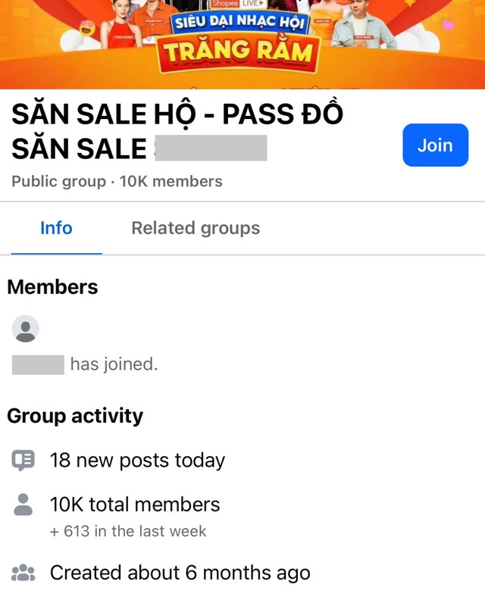Tap the group created people icon
The height and width of the screenshot is (606, 485).
[23, 573]
